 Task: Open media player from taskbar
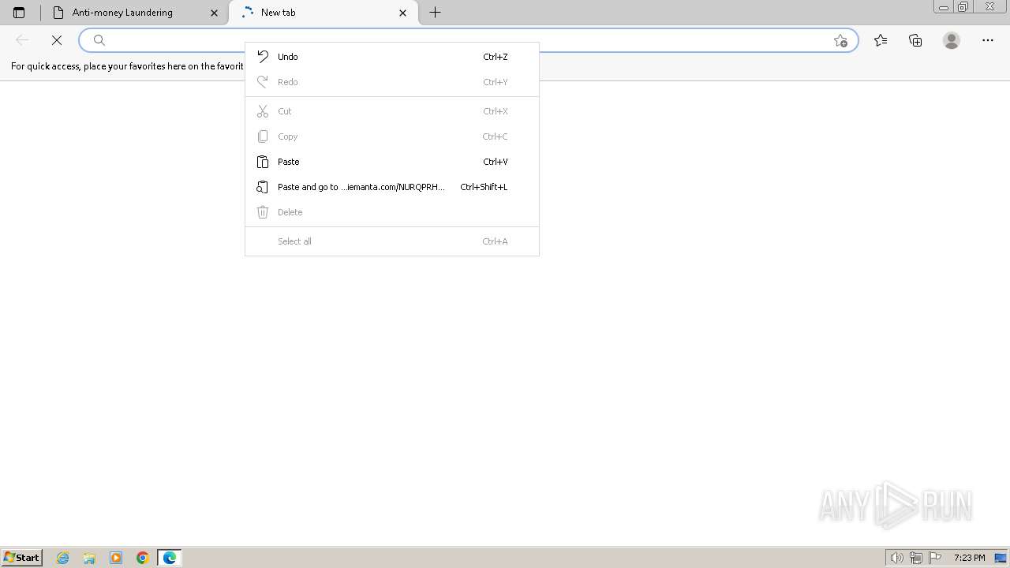coord(116,558)
